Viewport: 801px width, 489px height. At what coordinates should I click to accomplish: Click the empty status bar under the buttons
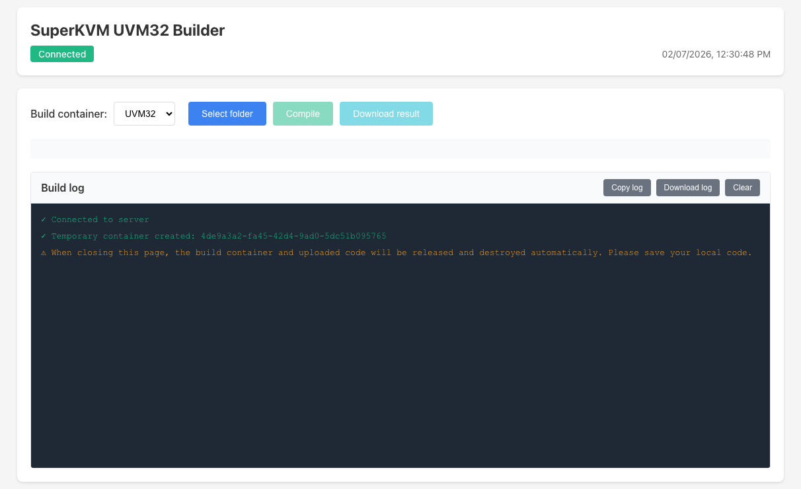click(x=400, y=149)
